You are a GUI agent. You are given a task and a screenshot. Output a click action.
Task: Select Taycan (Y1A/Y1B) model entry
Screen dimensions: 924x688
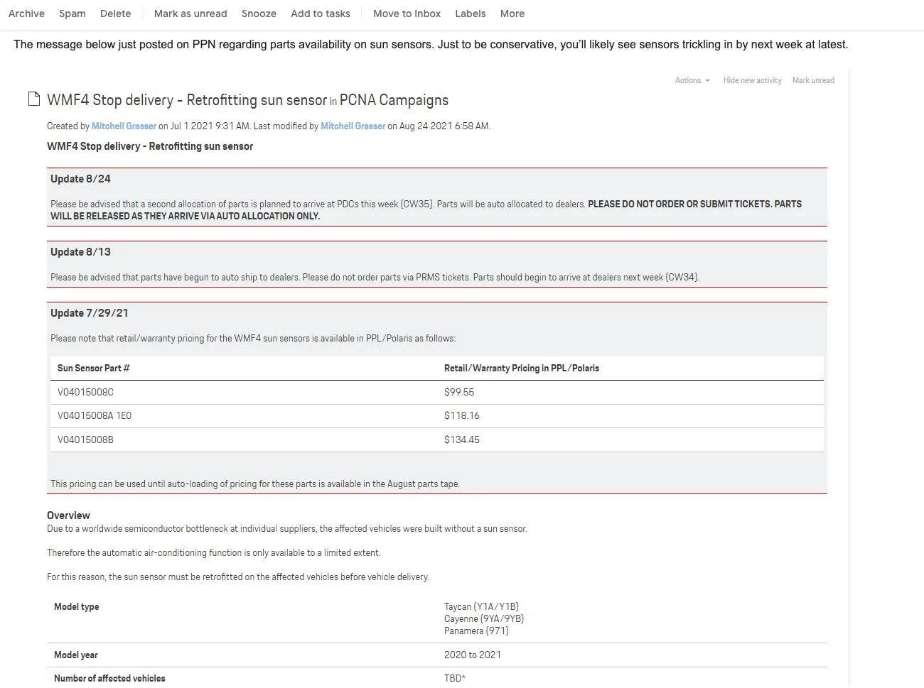482,607
